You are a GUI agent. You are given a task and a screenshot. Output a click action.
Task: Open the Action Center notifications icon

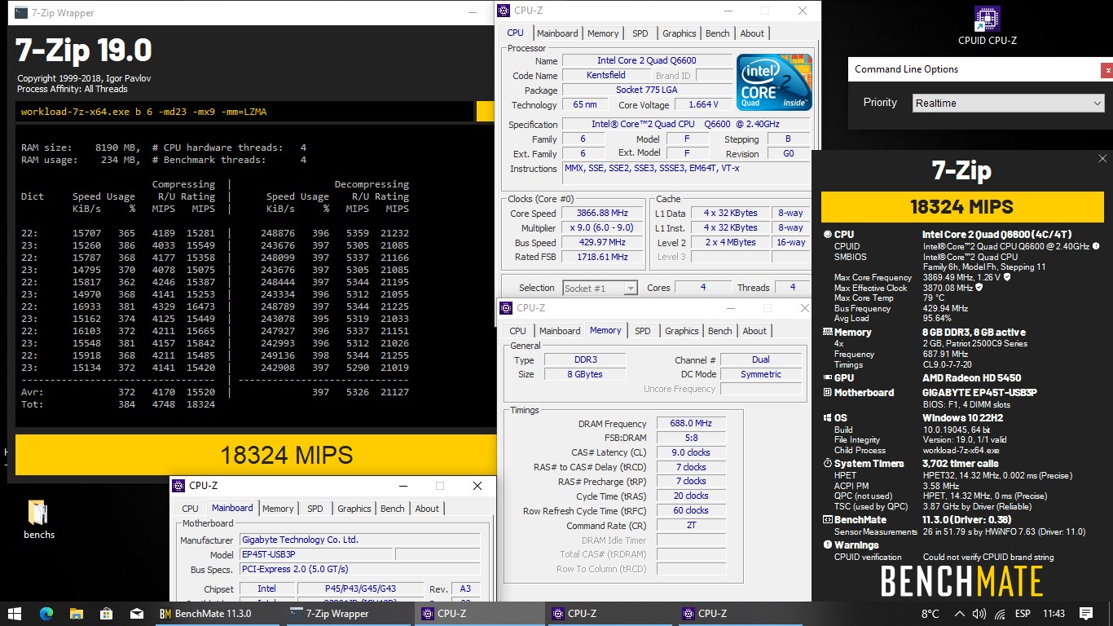coord(1085,614)
